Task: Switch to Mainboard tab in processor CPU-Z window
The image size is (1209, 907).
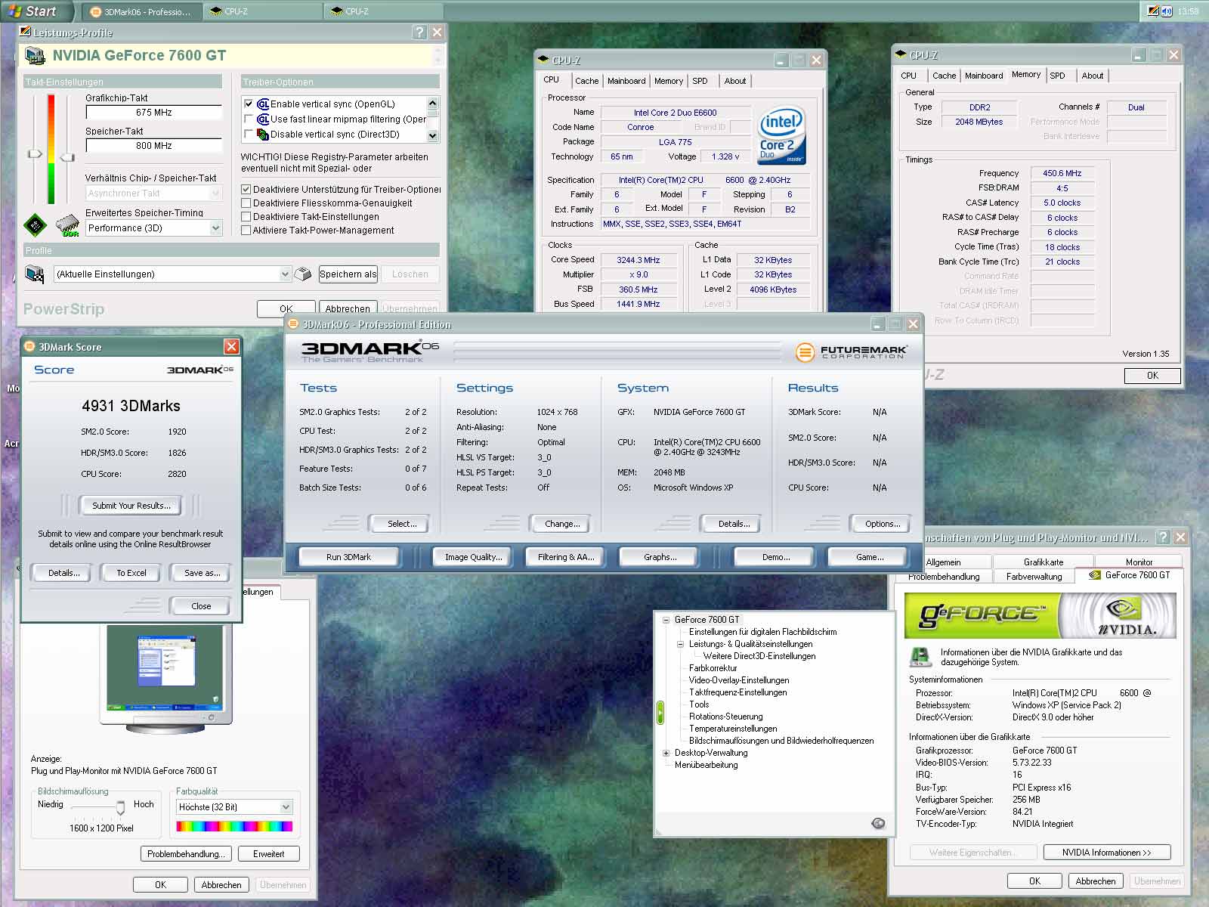Action: [x=626, y=81]
